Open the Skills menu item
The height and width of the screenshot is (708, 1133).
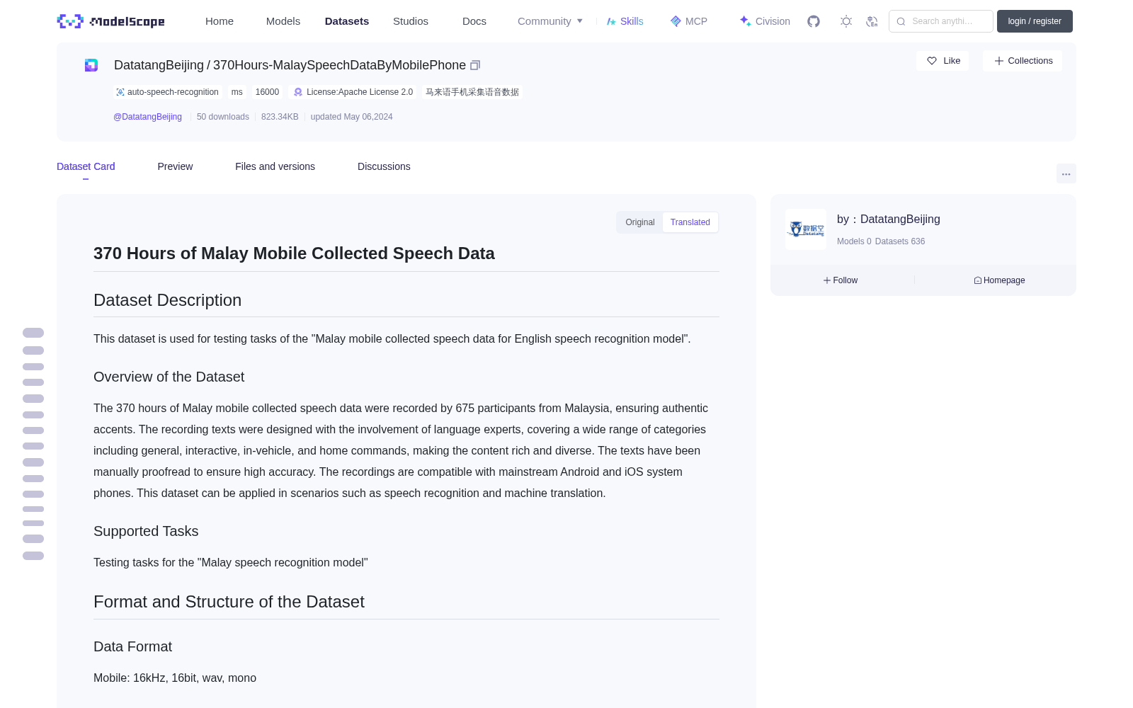coord(625,21)
